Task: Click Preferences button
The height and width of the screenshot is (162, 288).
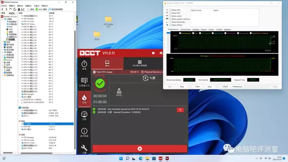Action: click(237, 87)
